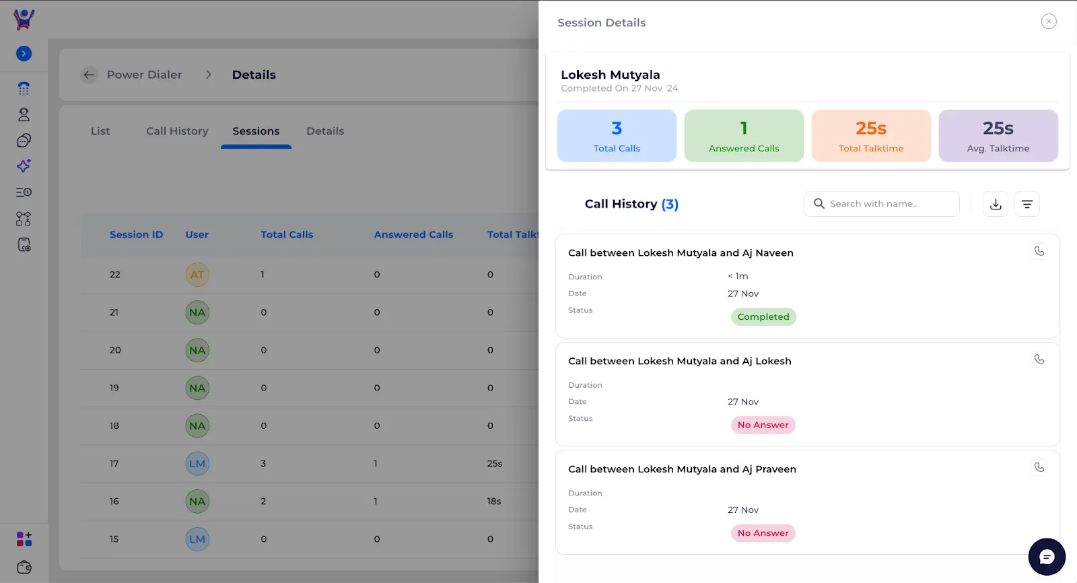Viewport: 1077px width, 583px height.
Task: Click No Answer badge on Aj Praveen call
Action: pyautogui.click(x=763, y=533)
